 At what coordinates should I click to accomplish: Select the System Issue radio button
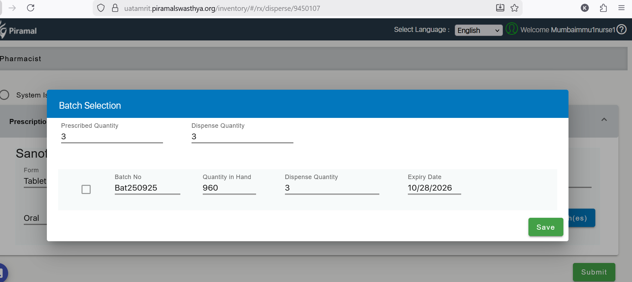tap(5, 95)
